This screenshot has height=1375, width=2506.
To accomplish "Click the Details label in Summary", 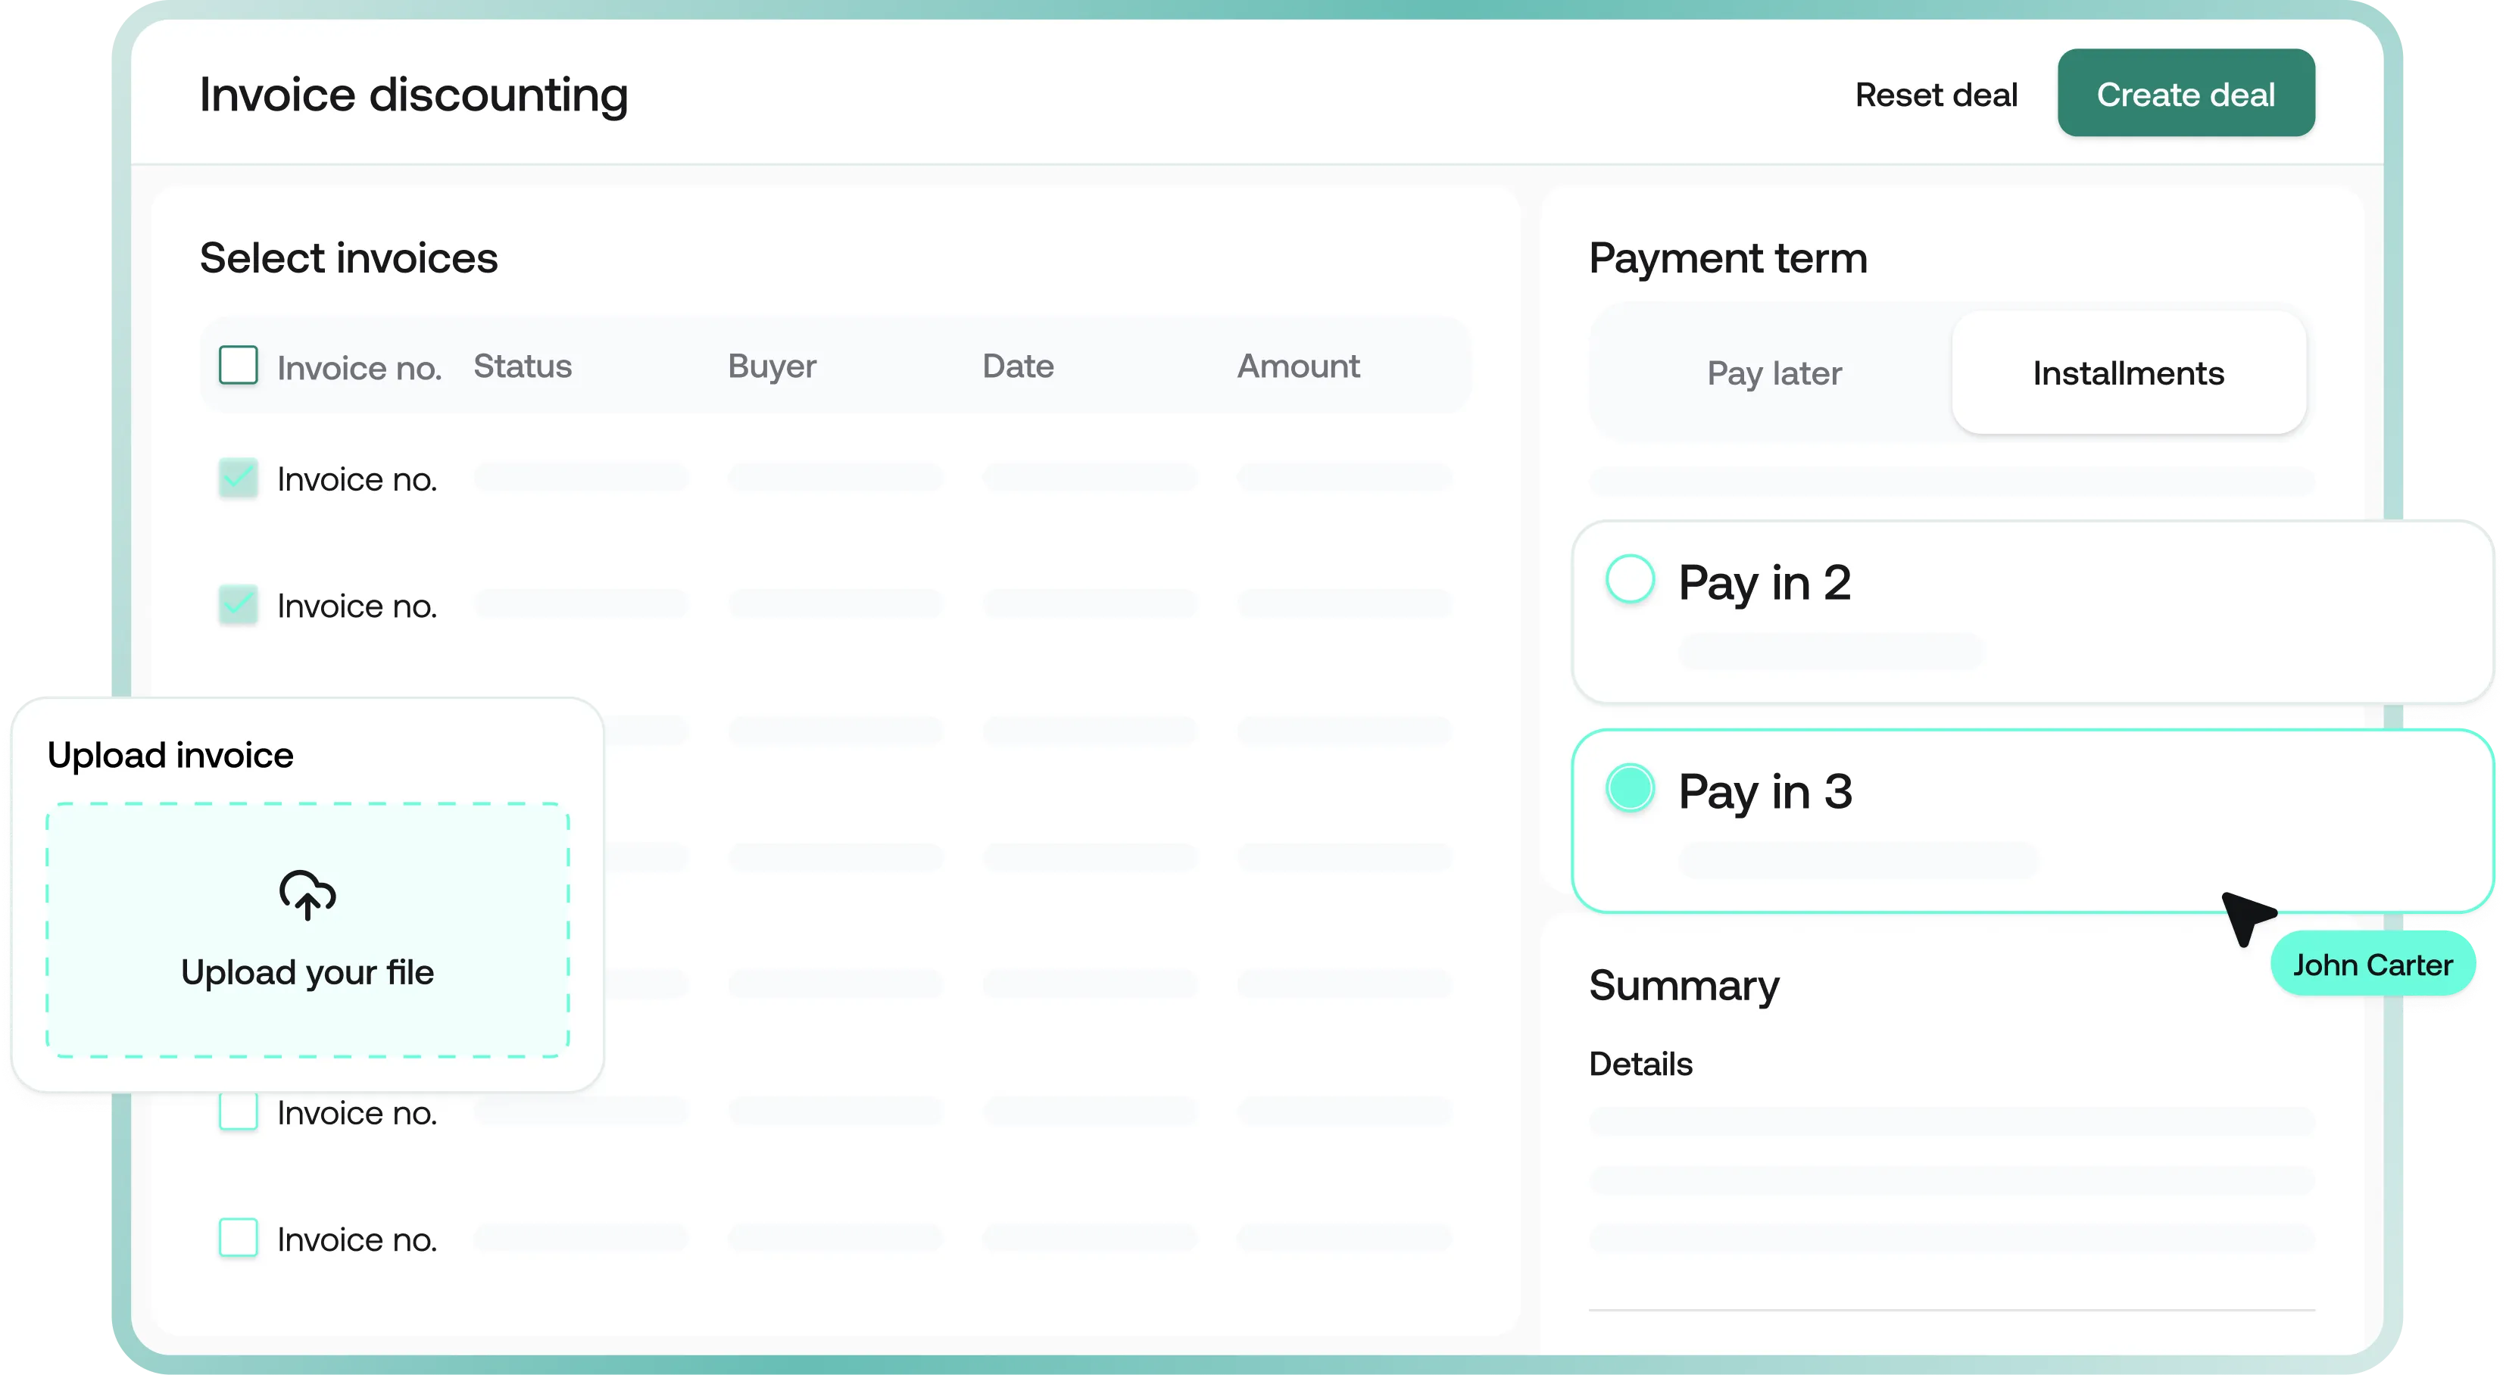I will (x=1640, y=1063).
